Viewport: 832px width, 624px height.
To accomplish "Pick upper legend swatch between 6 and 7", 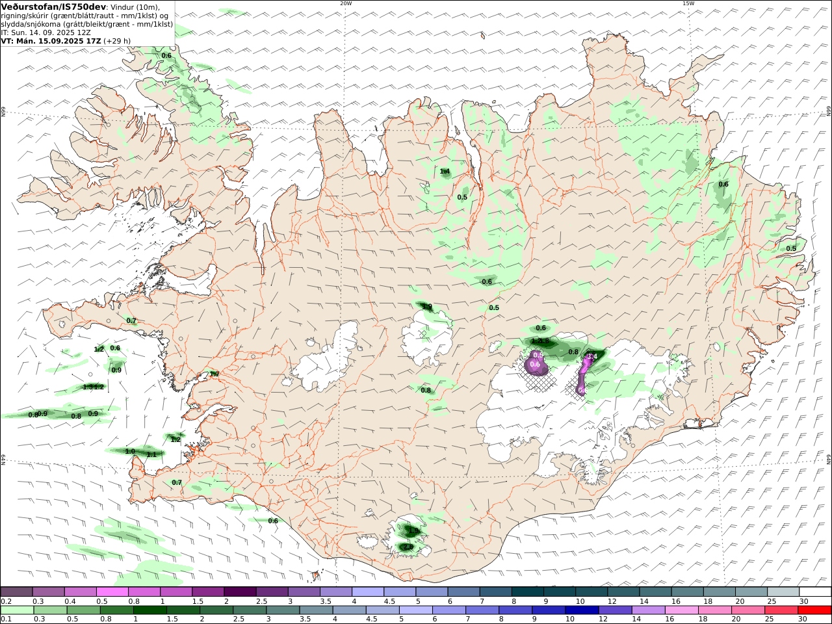I will pos(463,592).
